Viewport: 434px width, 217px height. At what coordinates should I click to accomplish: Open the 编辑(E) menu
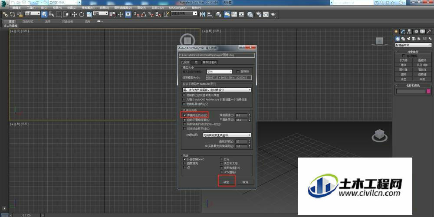tap(17, 8)
